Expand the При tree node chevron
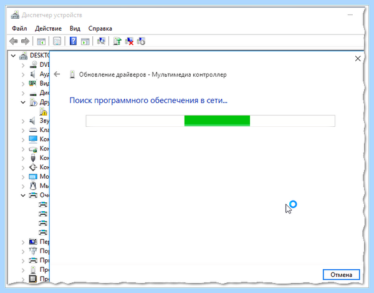 (x=23, y=261)
